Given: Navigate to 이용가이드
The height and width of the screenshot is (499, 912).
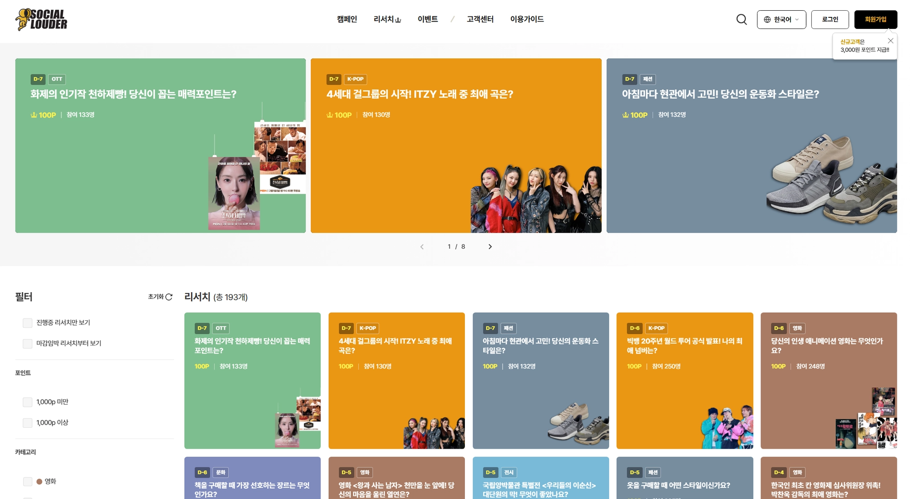Looking at the screenshot, I should click(x=527, y=19).
